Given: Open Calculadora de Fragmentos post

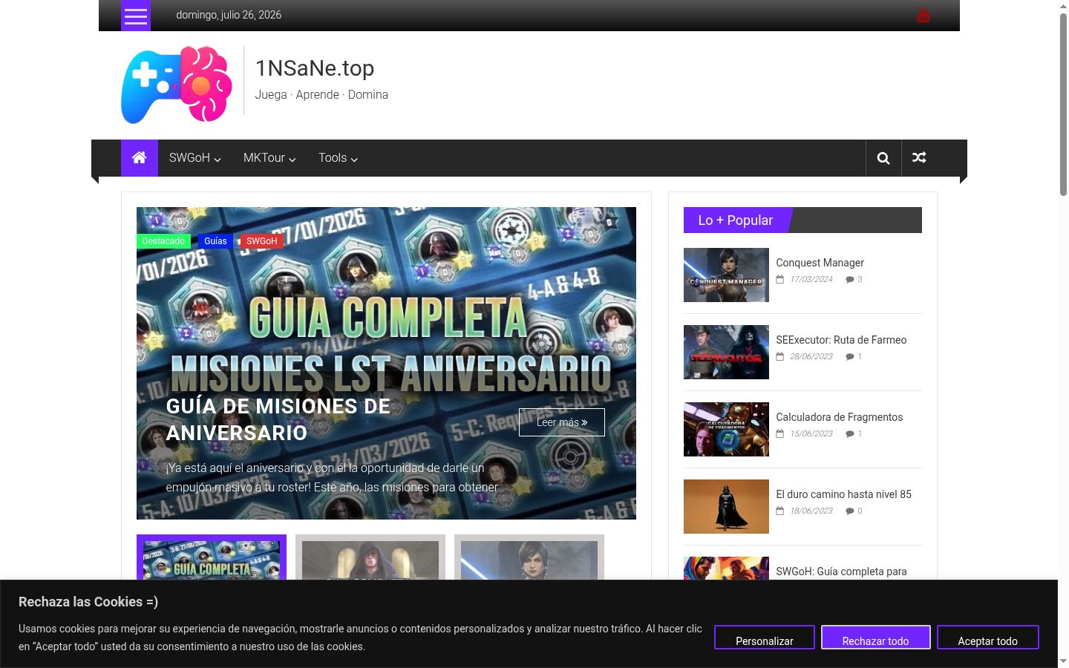Looking at the screenshot, I should click(840, 417).
